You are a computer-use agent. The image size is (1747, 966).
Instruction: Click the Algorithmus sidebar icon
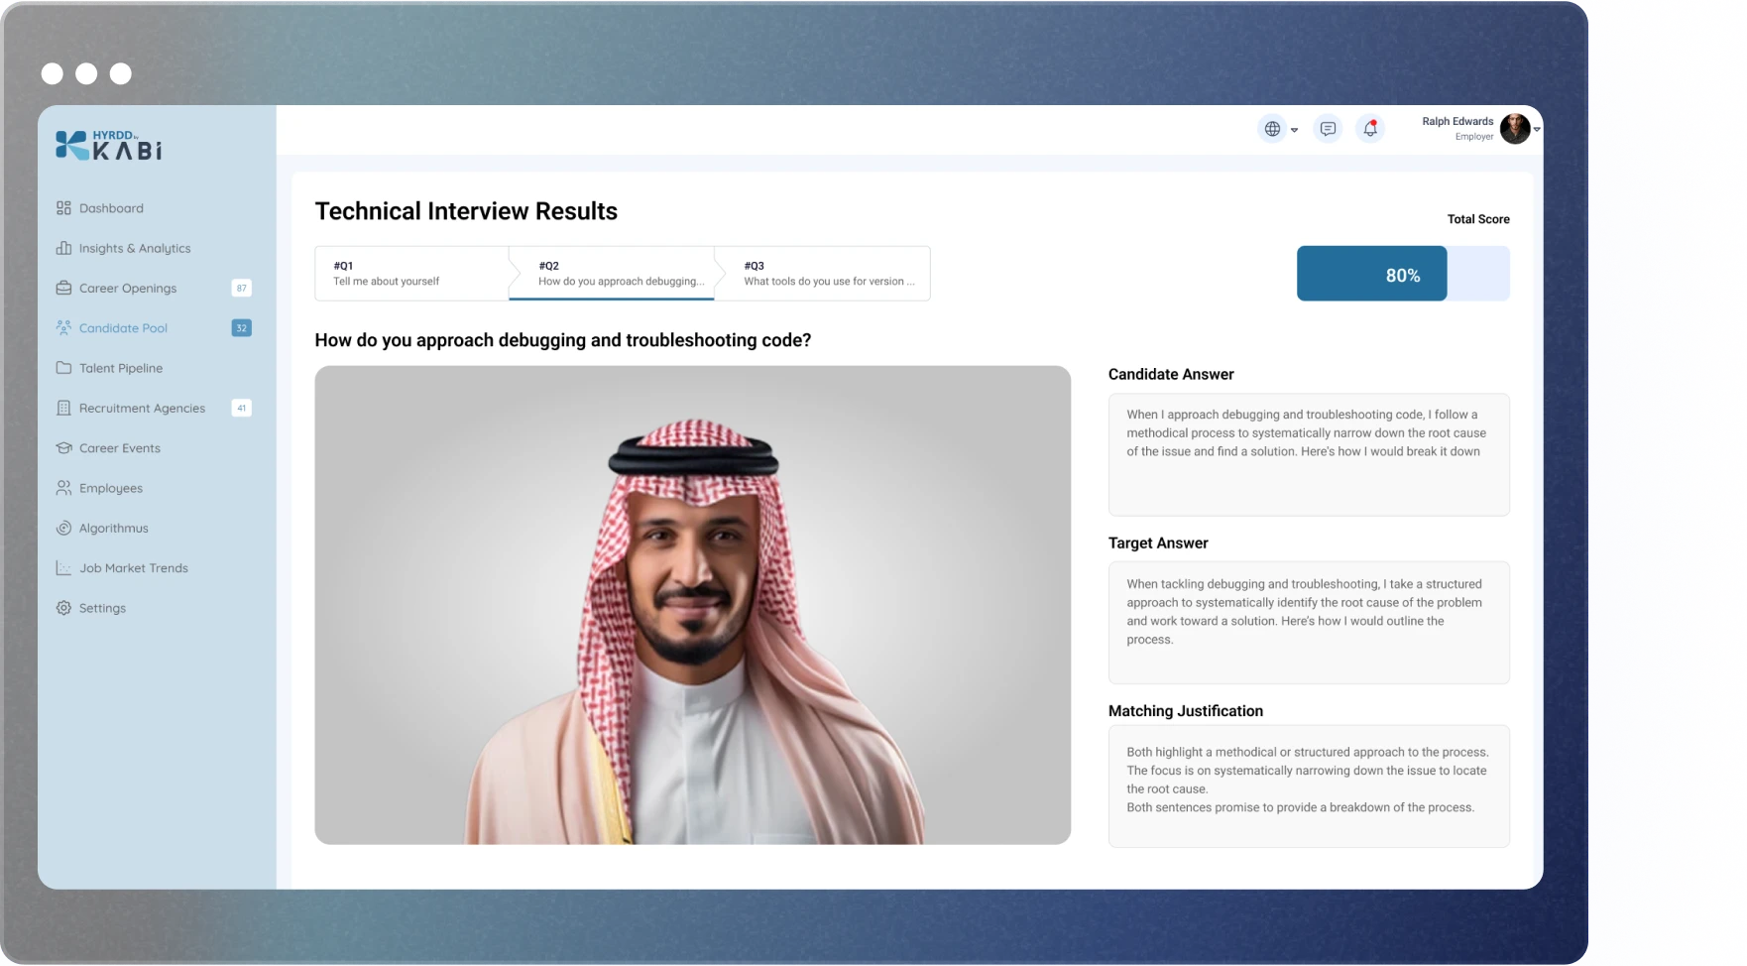(x=63, y=529)
